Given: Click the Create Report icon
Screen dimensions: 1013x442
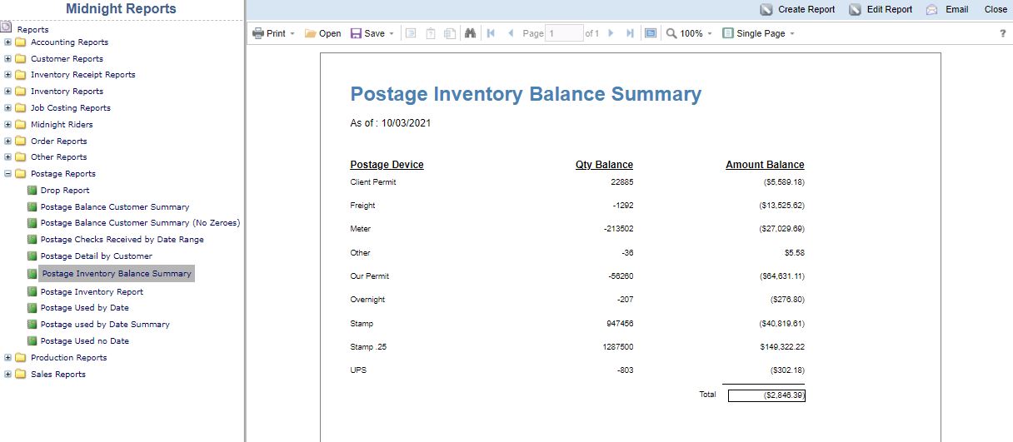Looking at the screenshot, I should point(766,10).
